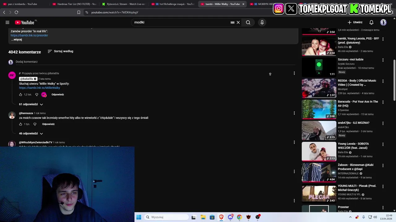Open more options for YOUNG MULTI - Plecak
Image resolution: width=396 pixels, height=222 pixels.
[x=383, y=187]
